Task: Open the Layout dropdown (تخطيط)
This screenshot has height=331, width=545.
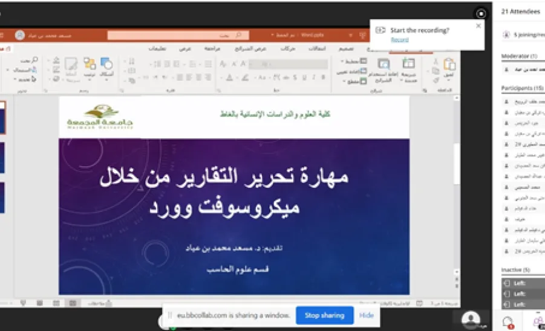Action: pos(353,62)
